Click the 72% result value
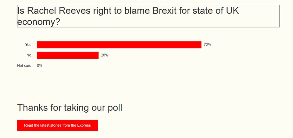 click(207, 45)
